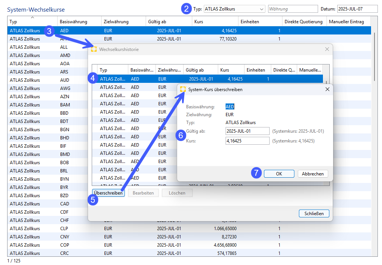Sort main table by Typ column header

click(x=32, y=22)
